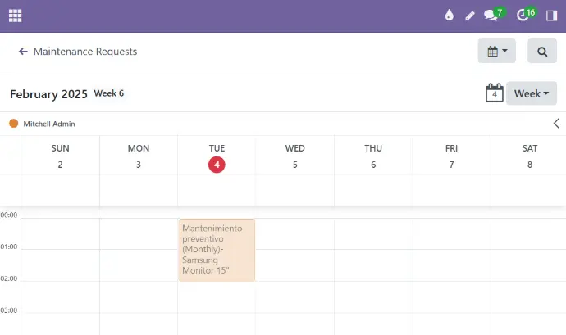The width and height of the screenshot is (566, 335).
Task: Click the droplet icon in top bar
Action: pos(449,16)
